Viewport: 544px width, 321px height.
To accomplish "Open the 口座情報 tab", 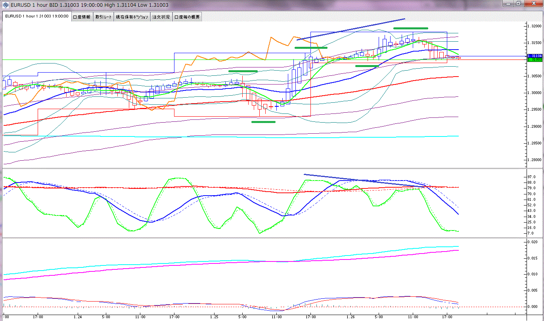I will (x=82, y=17).
